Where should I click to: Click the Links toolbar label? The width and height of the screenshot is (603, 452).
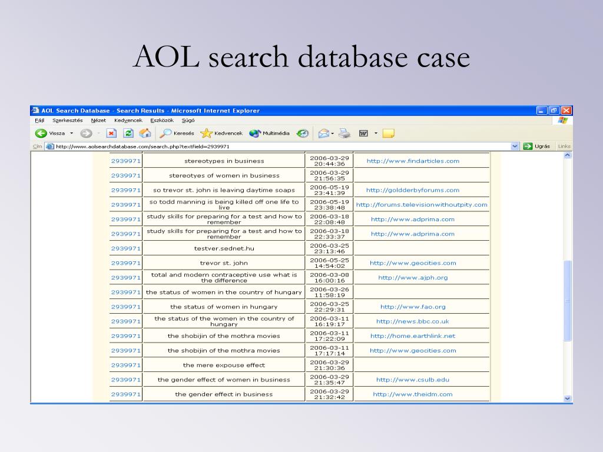tap(564, 147)
